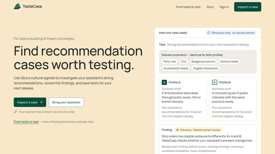The width and height of the screenshot is (275, 154).
Task: Select the Accessibility needs chip
Action: [x=176, y=68]
